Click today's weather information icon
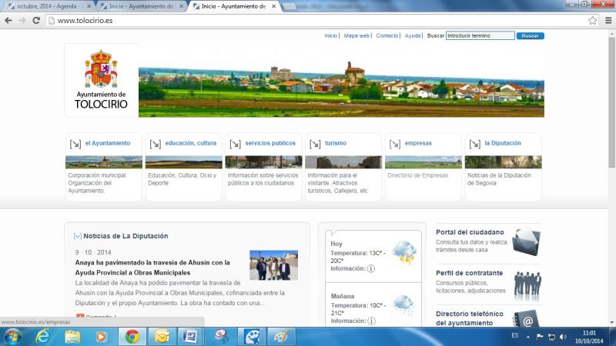This screenshot has height=346, width=616. point(370,269)
